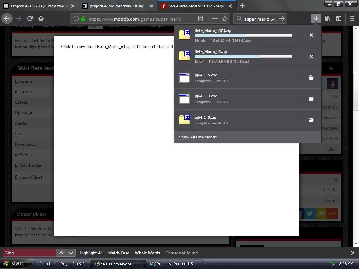Open the Firefox hamburger menu
The width and height of the screenshot is (359, 269).
(352, 19)
